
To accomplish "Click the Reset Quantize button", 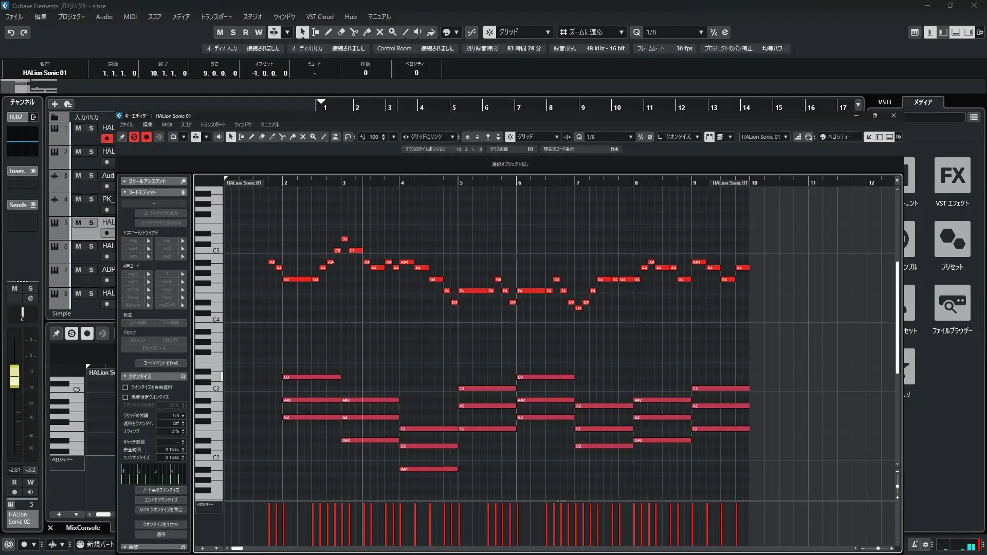I will coord(161,524).
